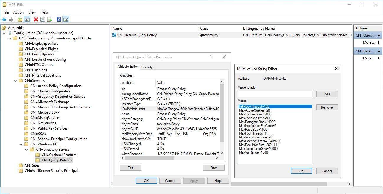This screenshot has width=383, height=194.
Task: Collapse the CN=Windows NT tree node
Action: tap(21, 144)
